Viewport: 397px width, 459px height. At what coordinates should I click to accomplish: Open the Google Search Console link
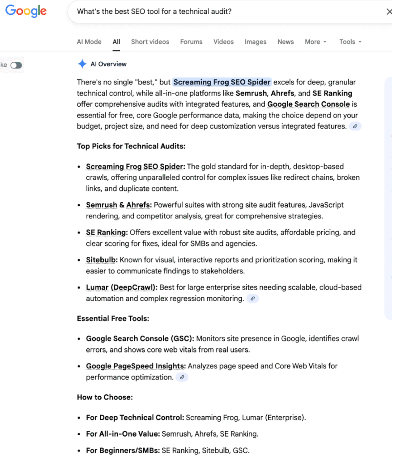coord(308,104)
